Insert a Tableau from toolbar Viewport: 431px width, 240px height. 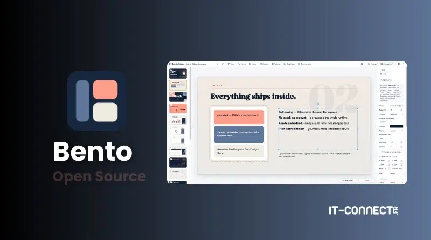tap(276, 64)
